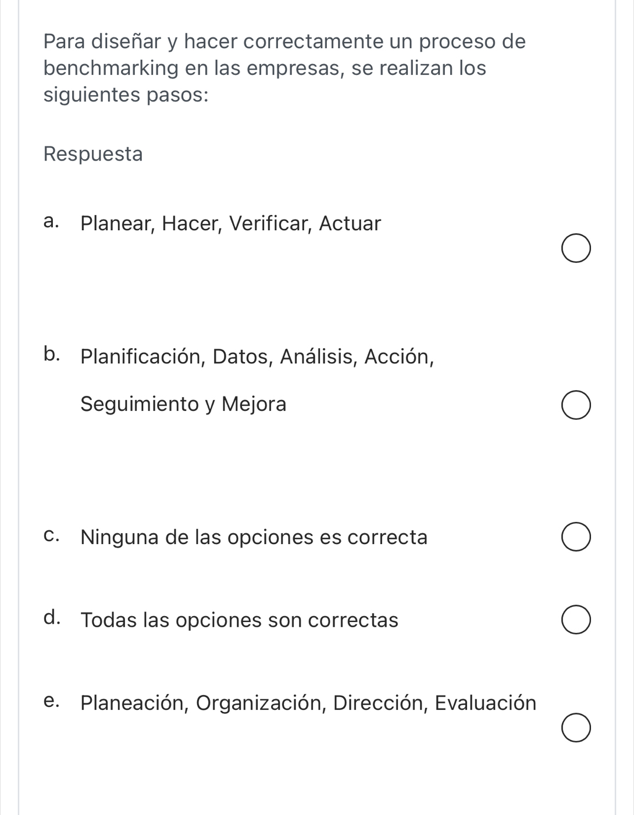Click the "Seguimiento y Mejora" text

[183, 403]
